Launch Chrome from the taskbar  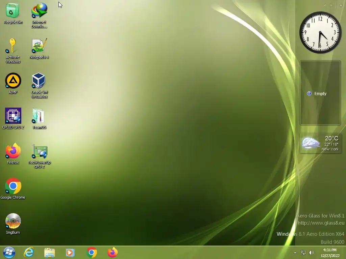pyautogui.click(x=92, y=252)
